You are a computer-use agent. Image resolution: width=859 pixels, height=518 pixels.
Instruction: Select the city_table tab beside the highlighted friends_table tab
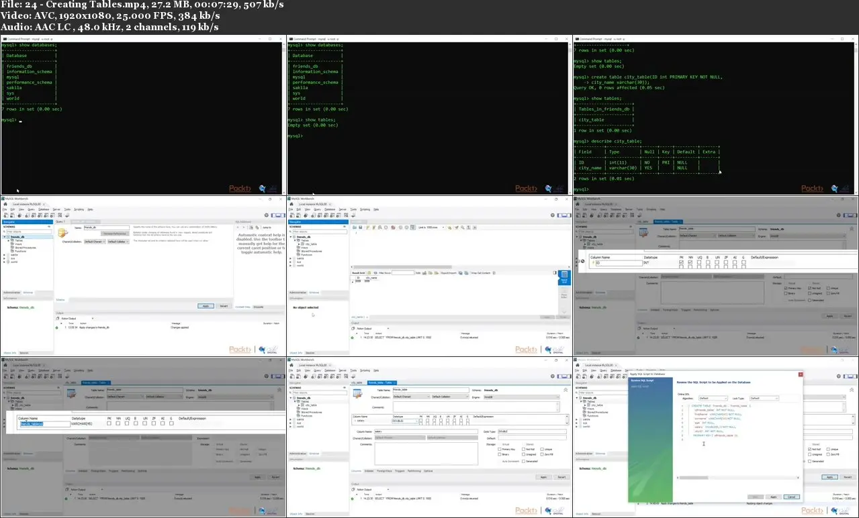pyautogui.click(x=357, y=382)
